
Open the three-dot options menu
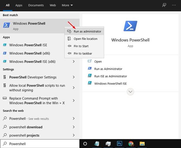point(174,5)
